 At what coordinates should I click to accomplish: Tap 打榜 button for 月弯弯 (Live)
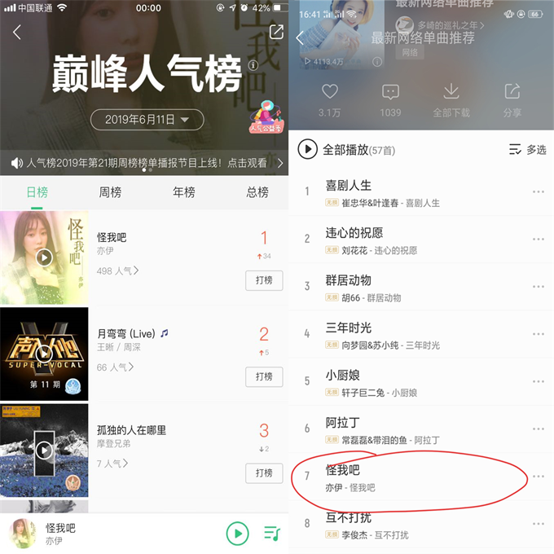pyautogui.click(x=264, y=377)
